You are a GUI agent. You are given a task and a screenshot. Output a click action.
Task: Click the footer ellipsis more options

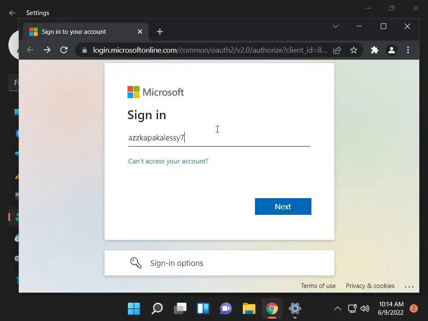click(409, 287)
